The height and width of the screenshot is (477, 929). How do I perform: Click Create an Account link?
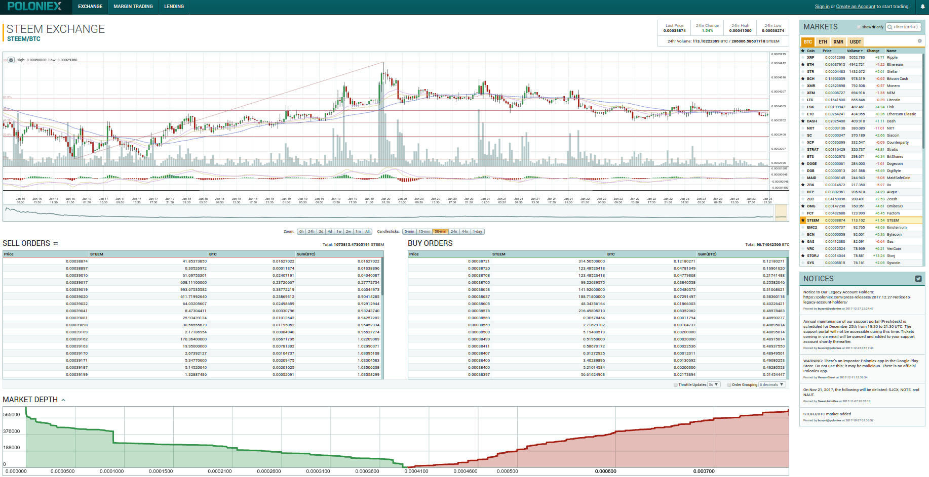tap(856, 7)
